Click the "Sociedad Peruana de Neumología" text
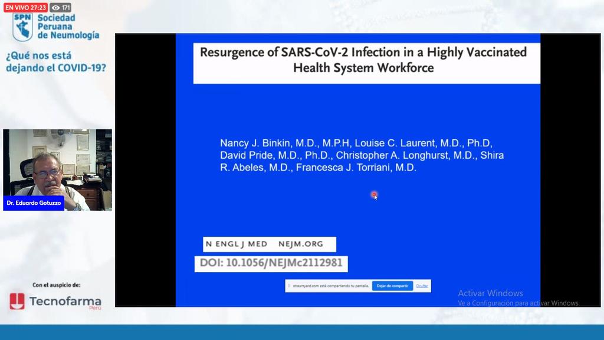Screen dimensions: 604x340 (68, 27)
